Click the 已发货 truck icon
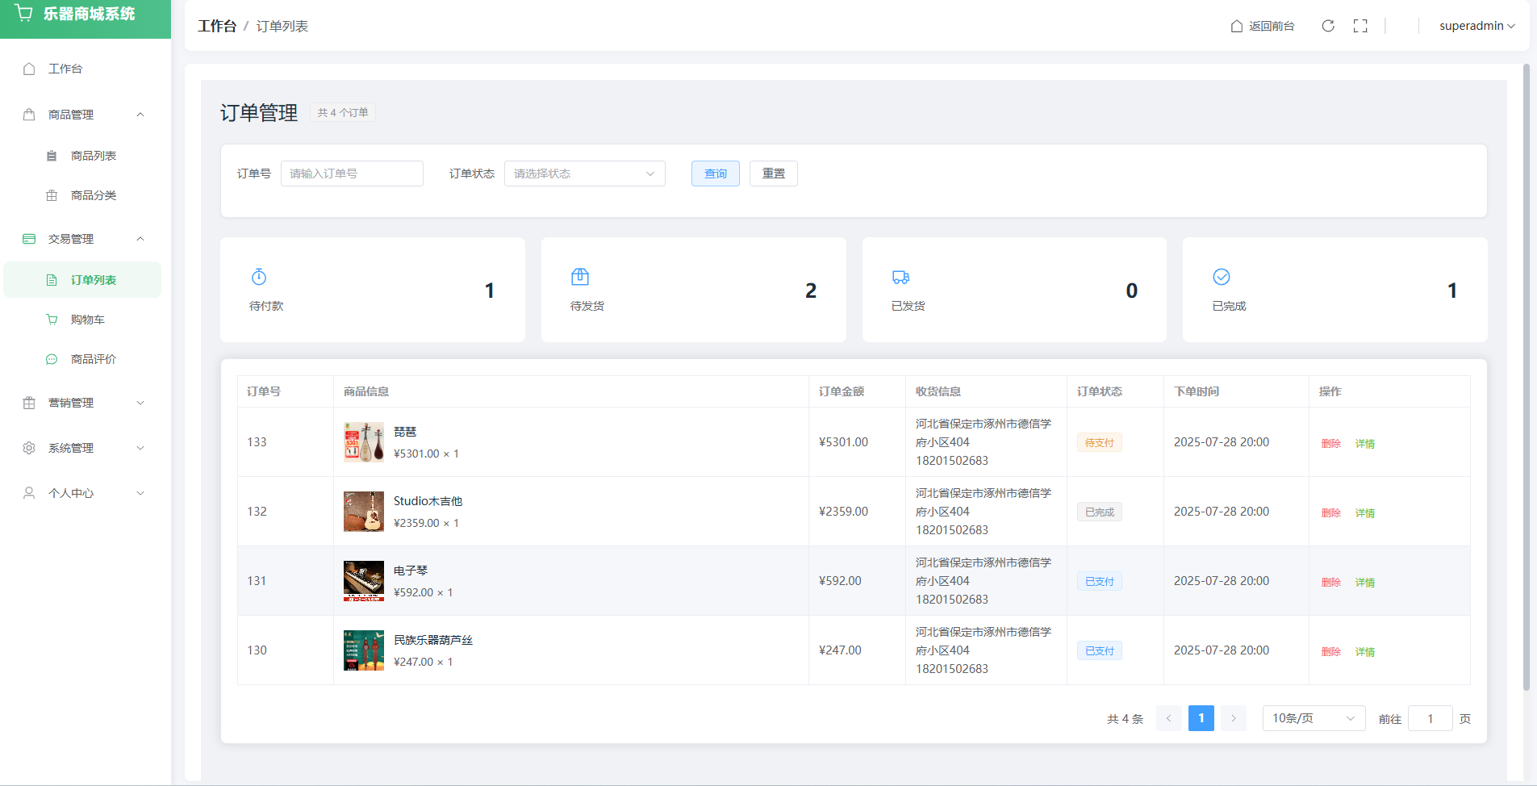 tap(900, 277)
